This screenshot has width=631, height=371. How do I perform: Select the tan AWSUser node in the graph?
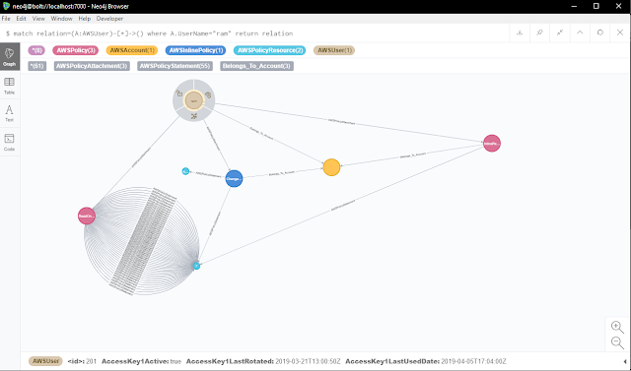click(194, 100)
